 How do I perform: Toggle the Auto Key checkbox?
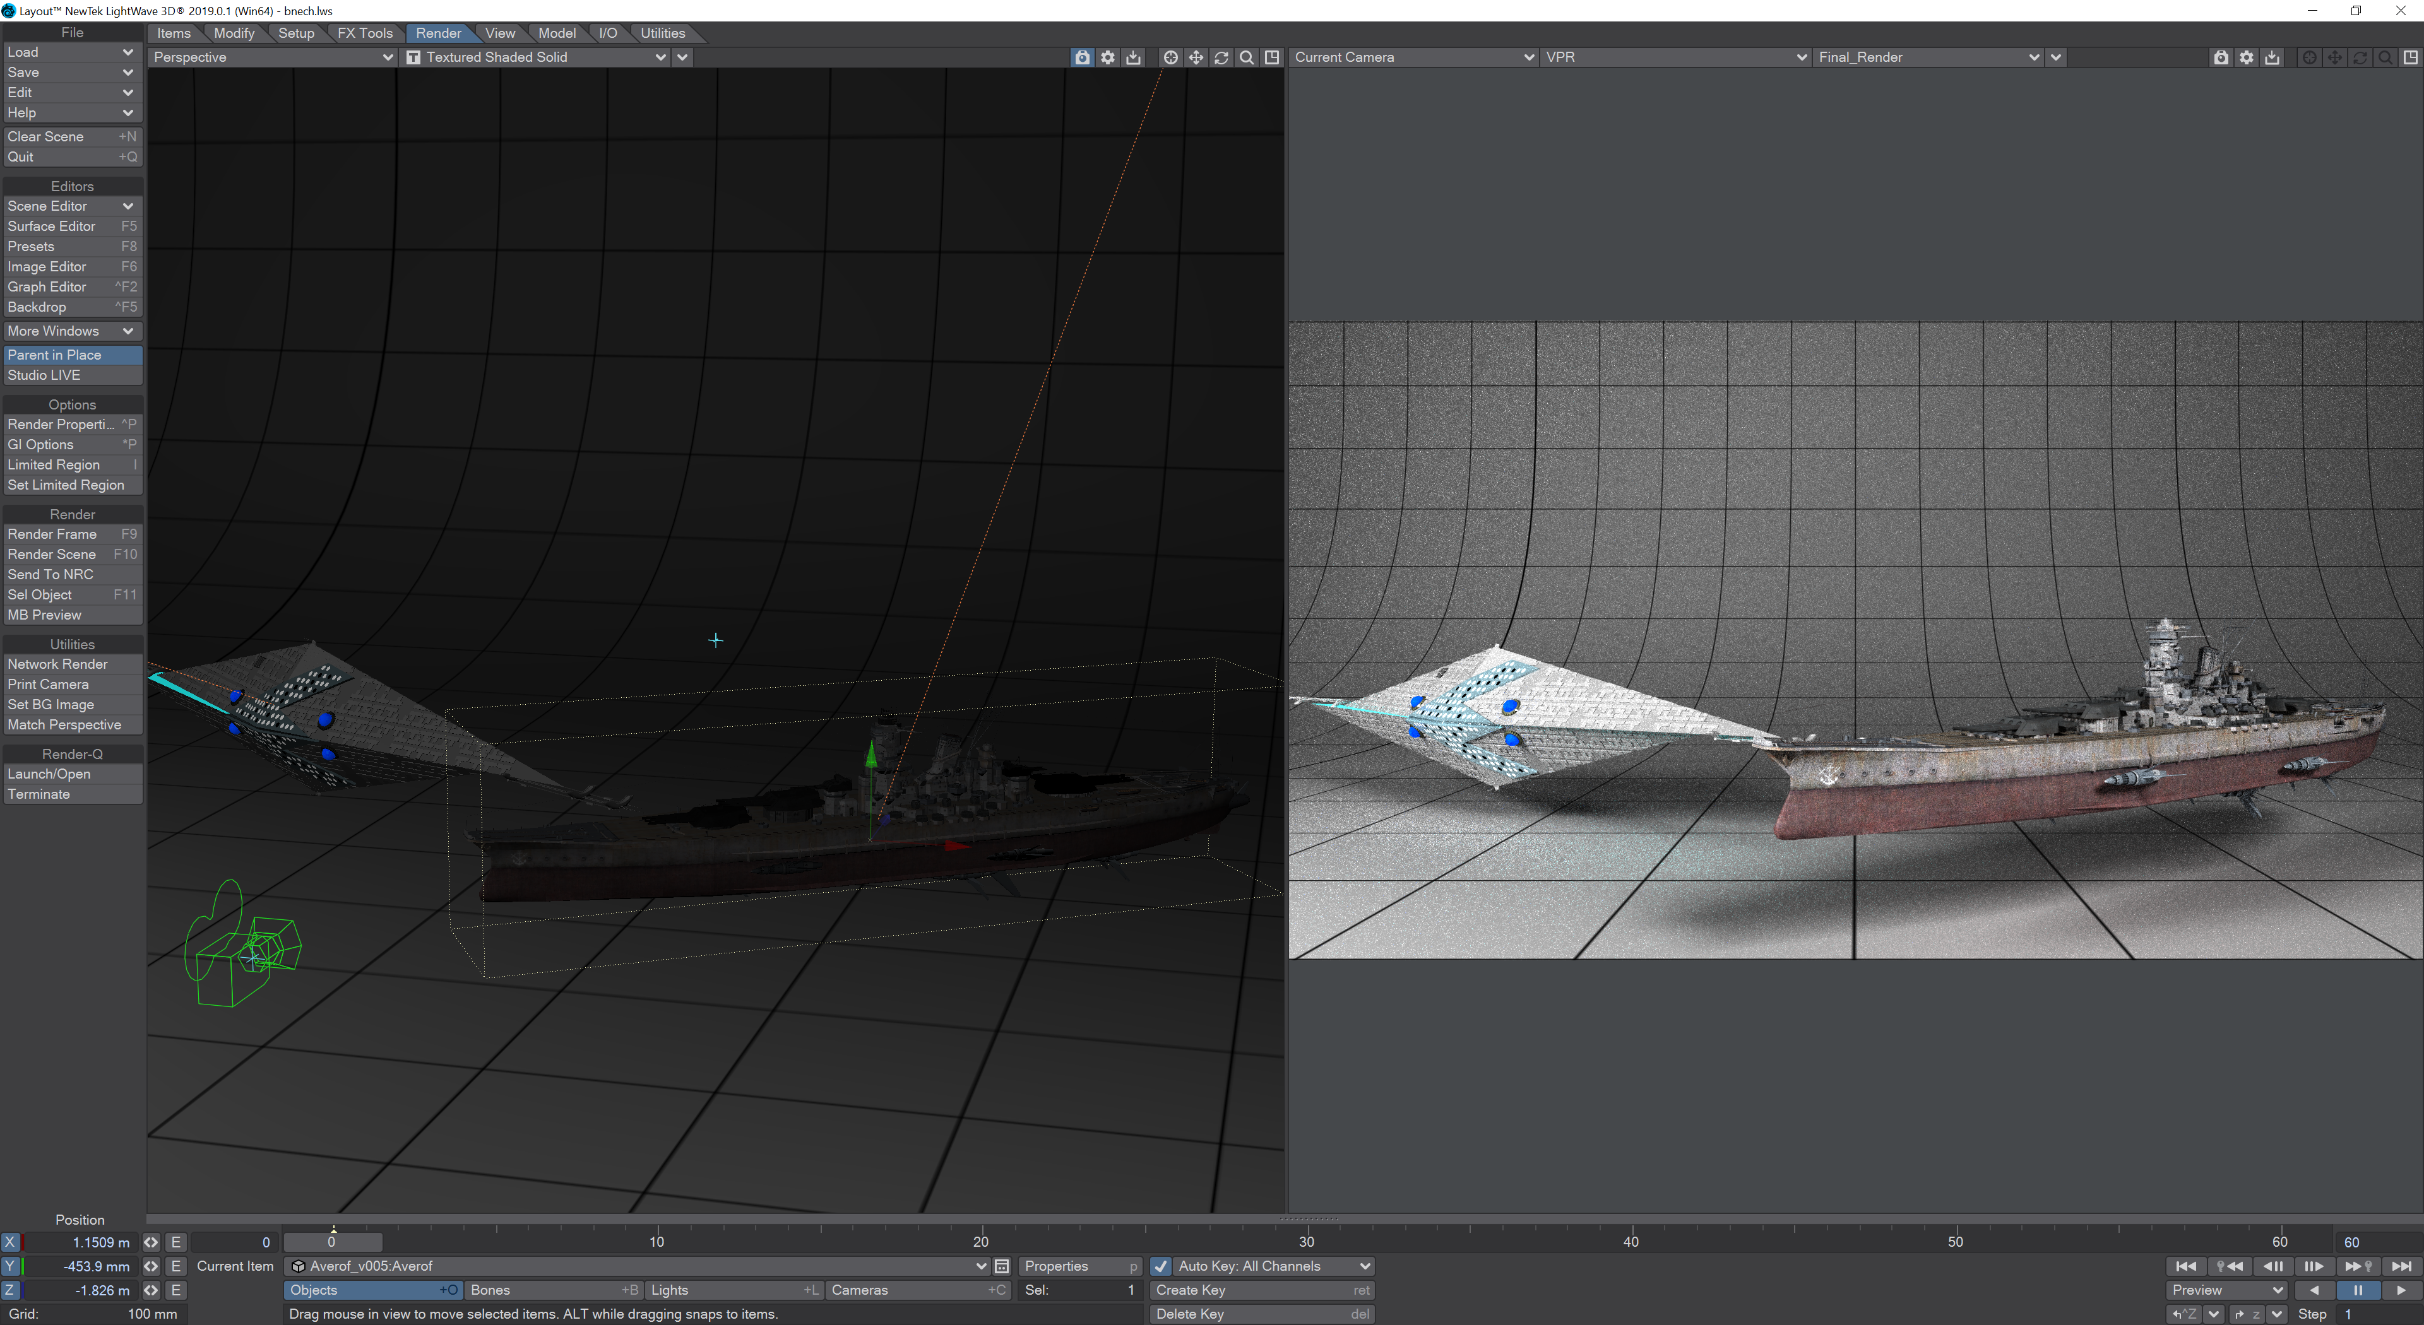pos(1160,1266)
